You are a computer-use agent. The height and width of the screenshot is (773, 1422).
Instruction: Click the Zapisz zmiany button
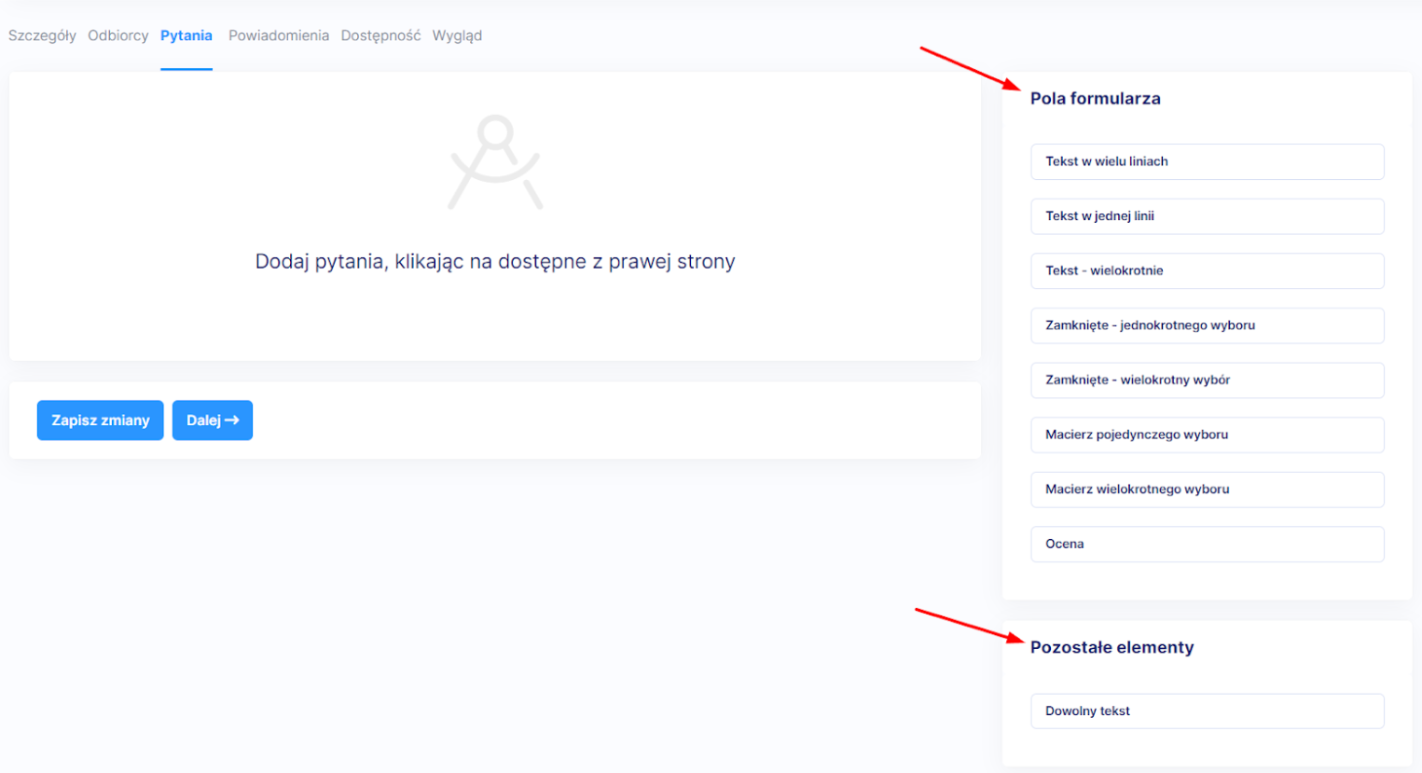pos(100,421)
